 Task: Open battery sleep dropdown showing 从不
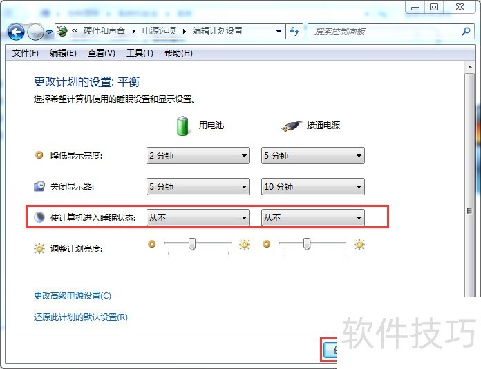click(x=198, y=218)
